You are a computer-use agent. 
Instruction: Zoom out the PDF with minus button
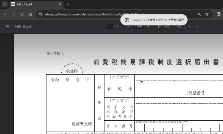(x=129, y=27)
